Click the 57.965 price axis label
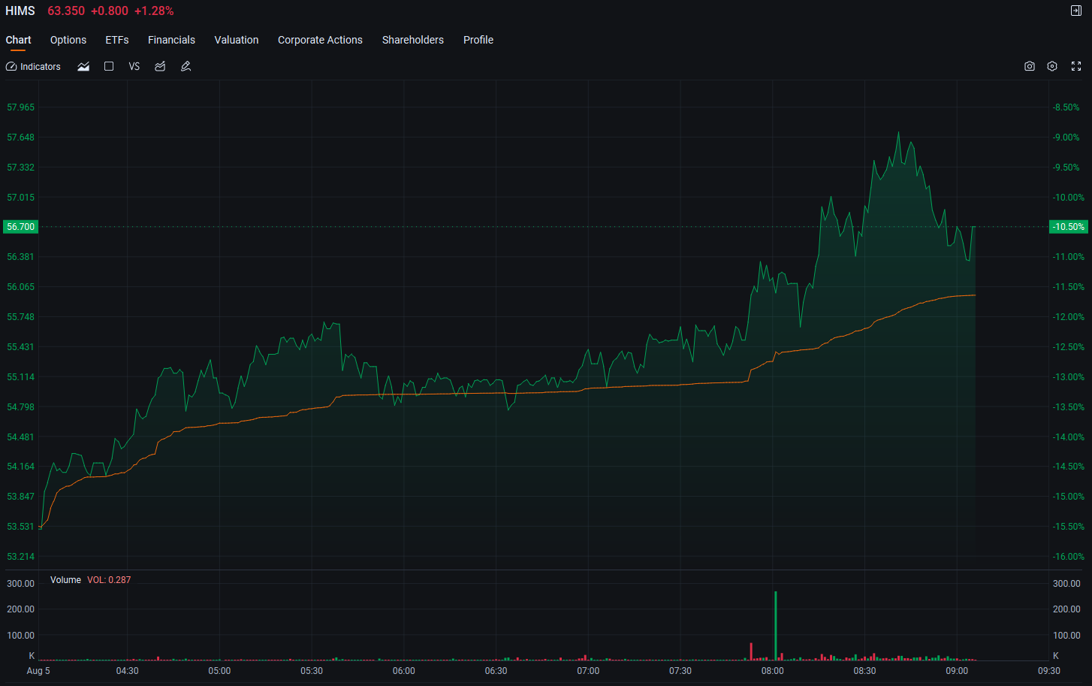The height and width of the screenshot is (686, 1092). [21, 107]
